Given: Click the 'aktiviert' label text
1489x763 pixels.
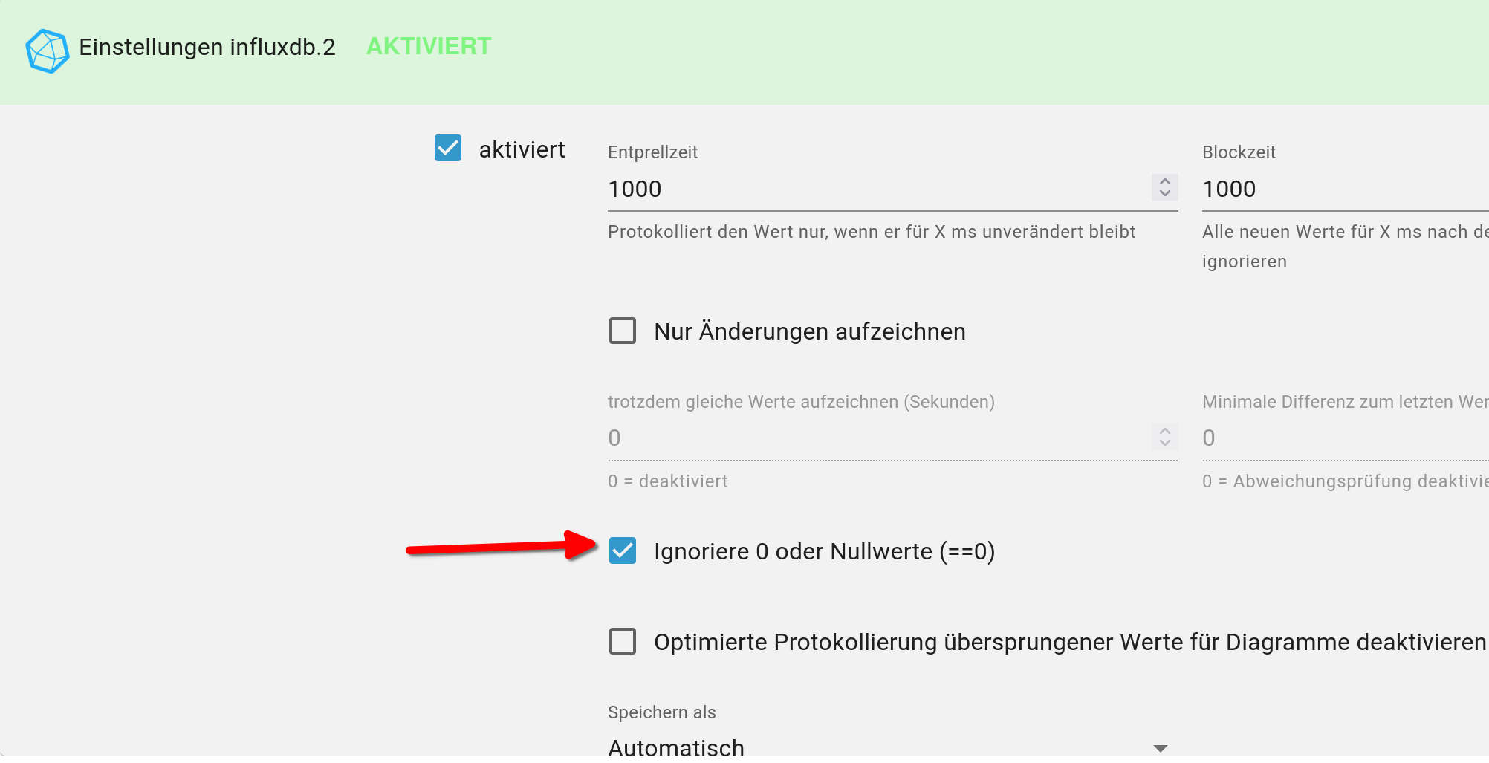Looking at the screenshot, I should (x=522, y=149).
